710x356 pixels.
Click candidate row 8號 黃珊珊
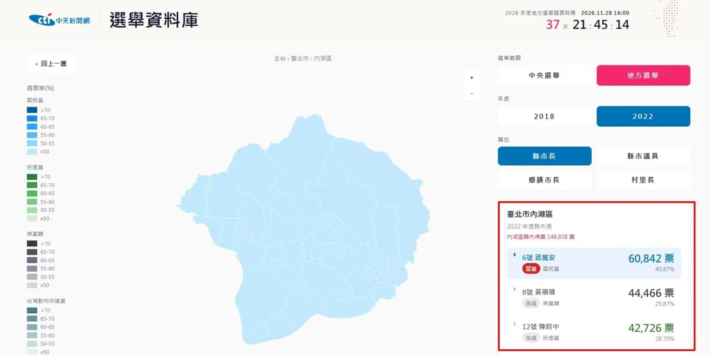click(594, 298)
